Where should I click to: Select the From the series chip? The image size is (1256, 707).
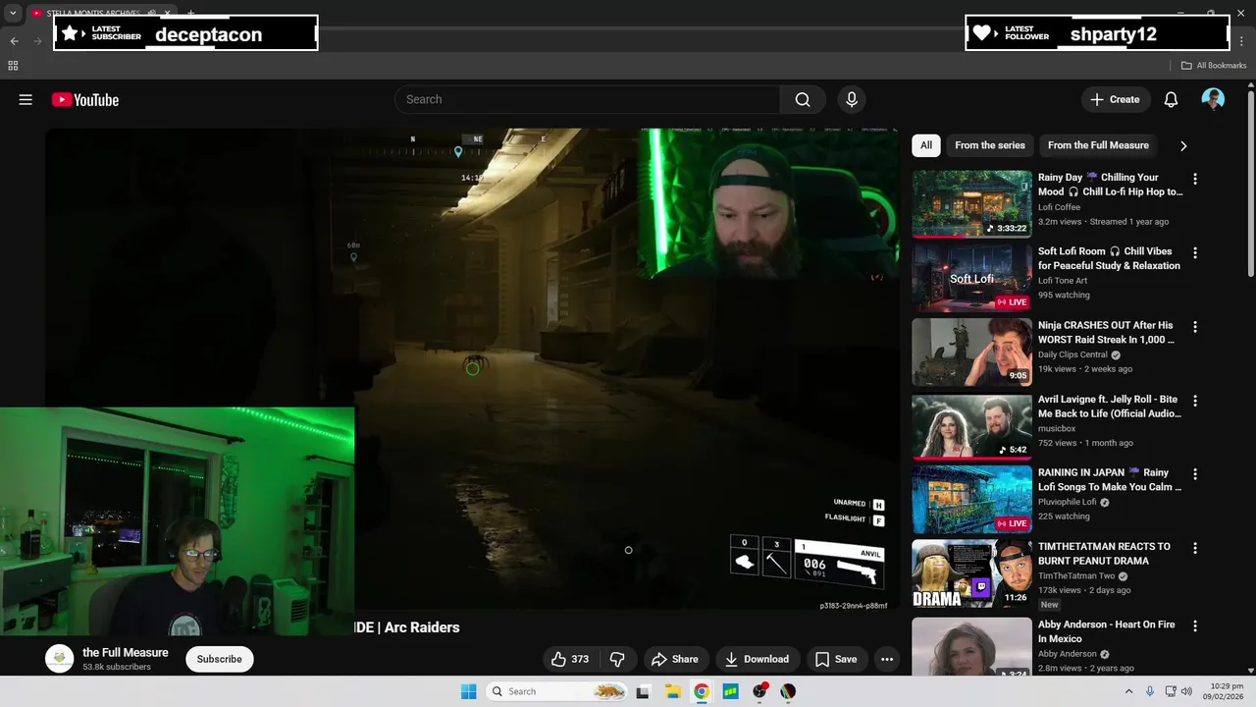pos(990,145)
